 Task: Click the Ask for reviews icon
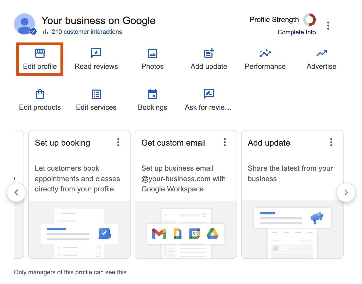(209, 94)
